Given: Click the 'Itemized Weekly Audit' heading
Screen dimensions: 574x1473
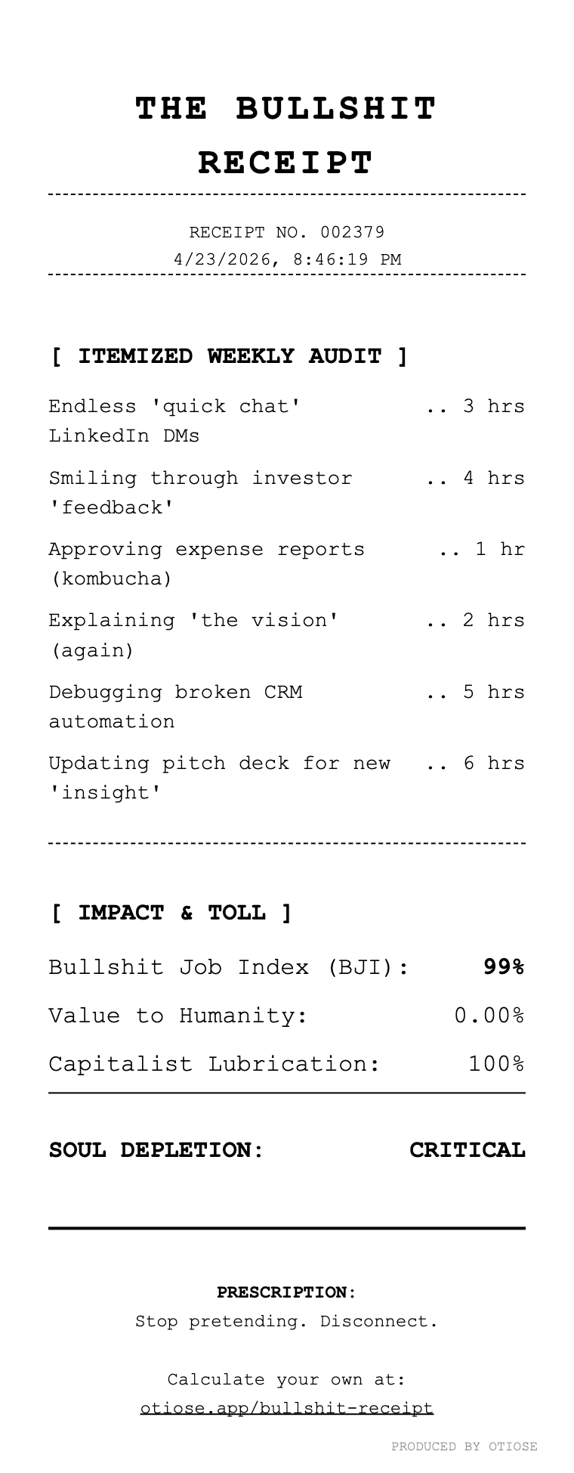Looking at the screenshot, I should tap(230, 356).
